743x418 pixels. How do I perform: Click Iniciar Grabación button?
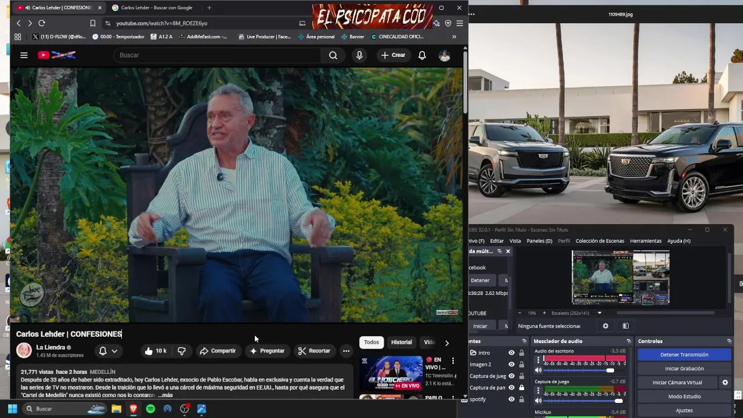click(684, 369)
